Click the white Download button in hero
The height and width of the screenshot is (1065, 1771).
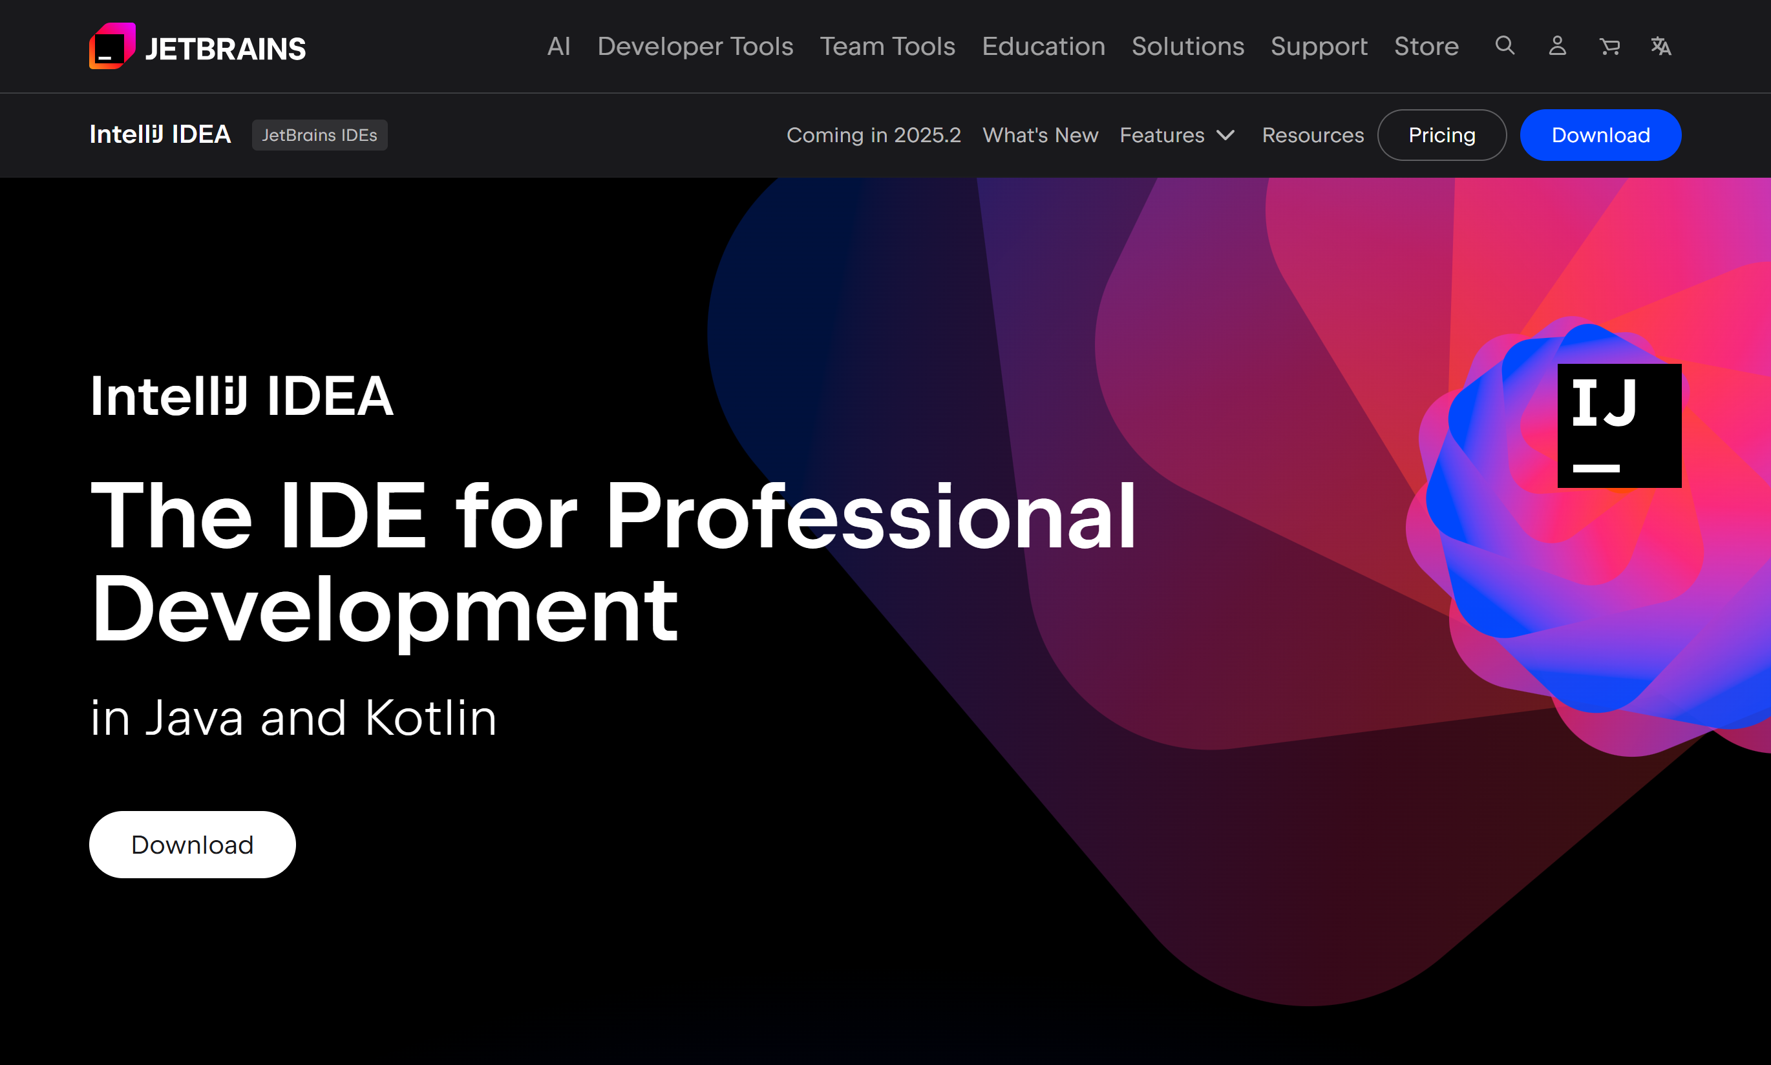tap(193, 845)
